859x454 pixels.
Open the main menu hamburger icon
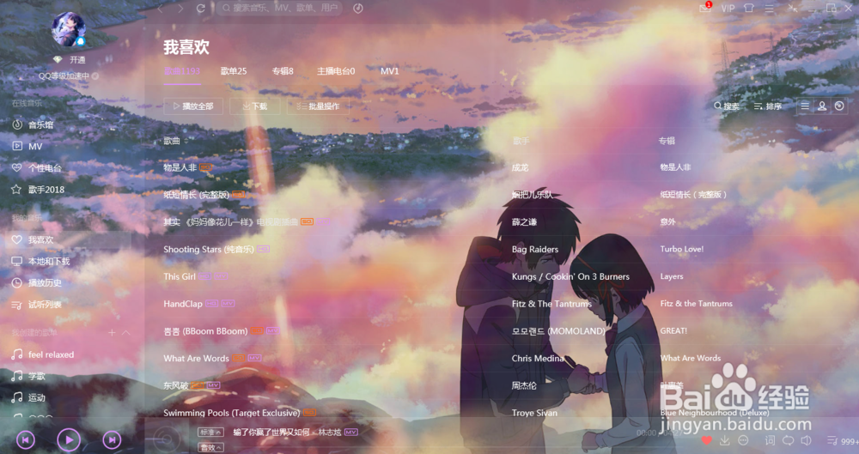769,9
